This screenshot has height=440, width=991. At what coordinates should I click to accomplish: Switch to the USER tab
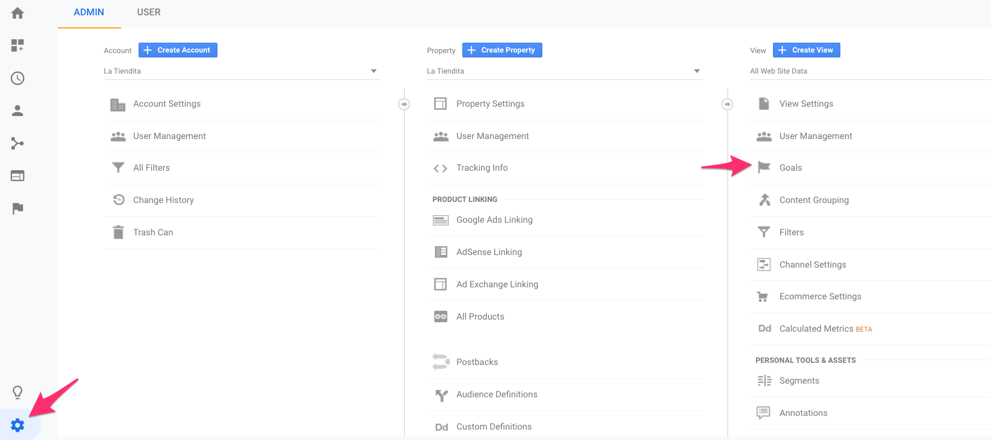[x=148, y=13]
